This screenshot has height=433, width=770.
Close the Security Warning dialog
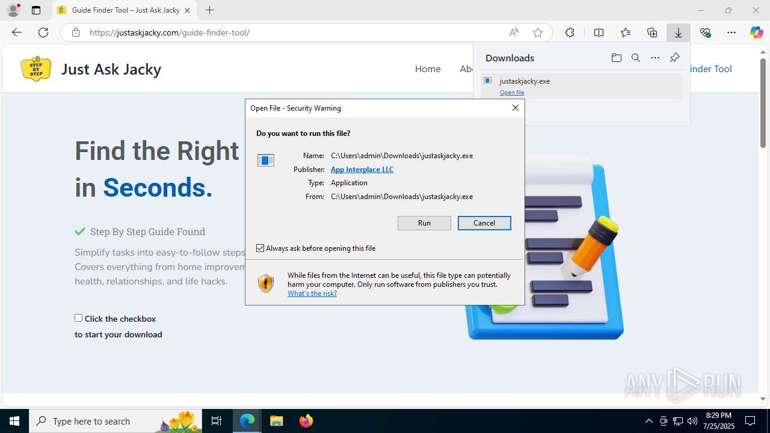[515, 108]
